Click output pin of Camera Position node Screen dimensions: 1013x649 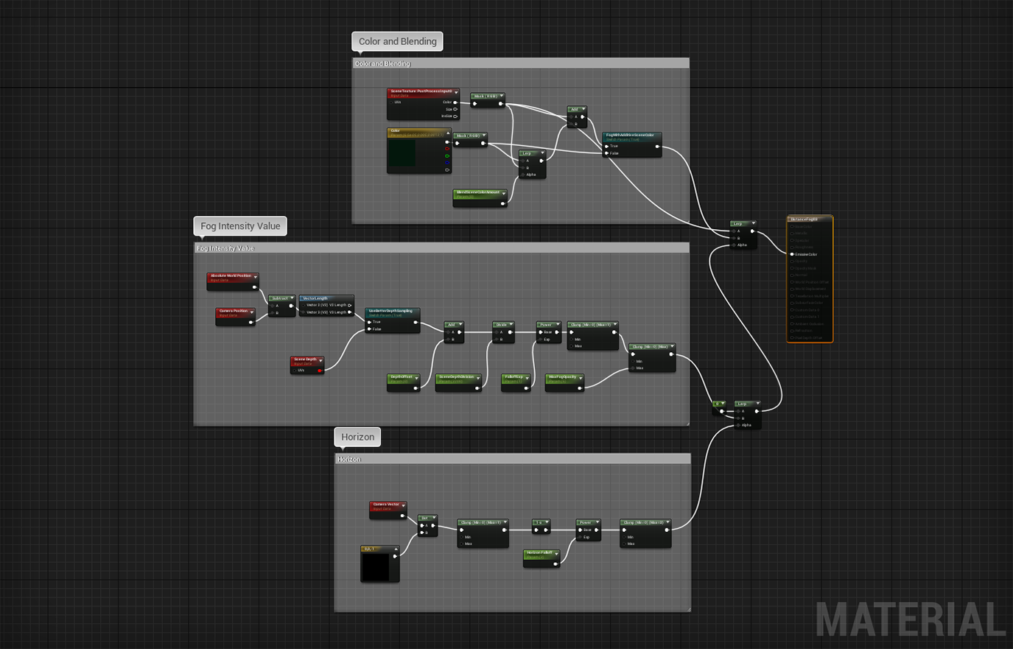[250, 322]
